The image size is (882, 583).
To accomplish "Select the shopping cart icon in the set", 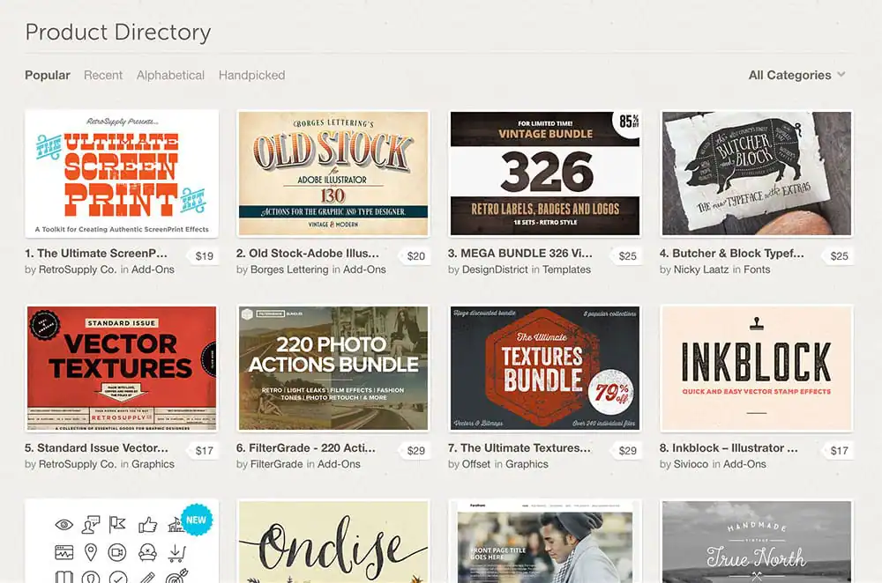I will point(176,553).
